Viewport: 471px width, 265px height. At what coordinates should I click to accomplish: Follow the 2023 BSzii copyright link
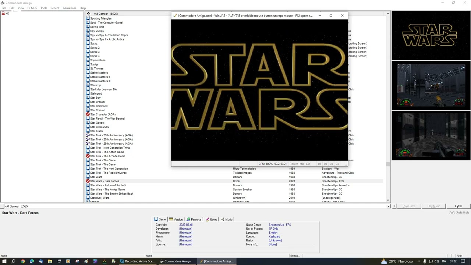(186, 225)
